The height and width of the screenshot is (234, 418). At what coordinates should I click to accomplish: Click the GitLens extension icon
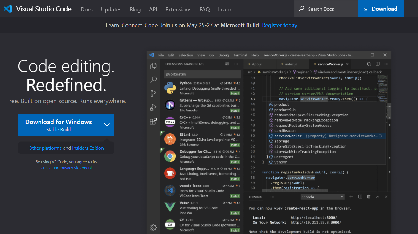(170, 105)
